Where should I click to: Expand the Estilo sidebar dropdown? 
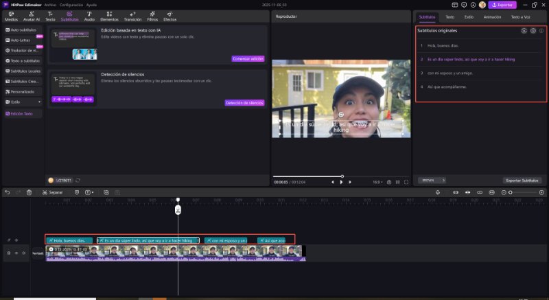(x=40, y=102)
